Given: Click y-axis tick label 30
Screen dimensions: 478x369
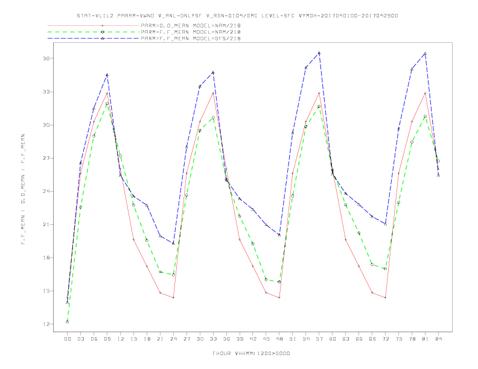Looking at the screenshot, I should 46,125.
